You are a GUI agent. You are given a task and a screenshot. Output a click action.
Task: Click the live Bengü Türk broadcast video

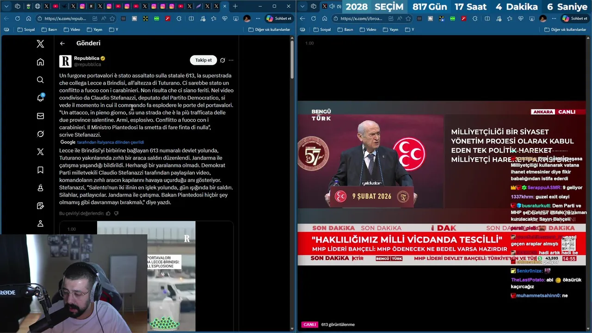click(442, 183)
